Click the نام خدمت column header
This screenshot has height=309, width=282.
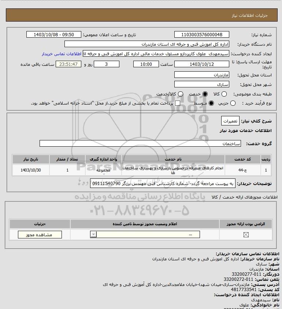173,159
